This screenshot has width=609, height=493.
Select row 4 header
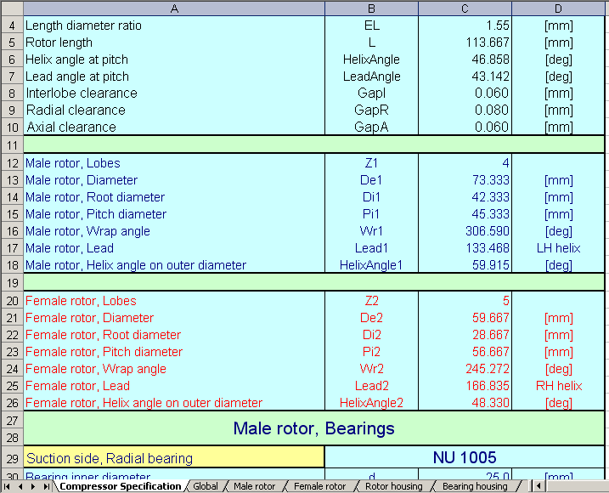pos(12,25)
